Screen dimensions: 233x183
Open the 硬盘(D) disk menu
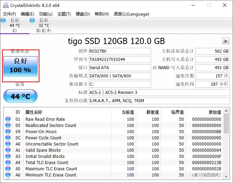click(x=83, y=14)
